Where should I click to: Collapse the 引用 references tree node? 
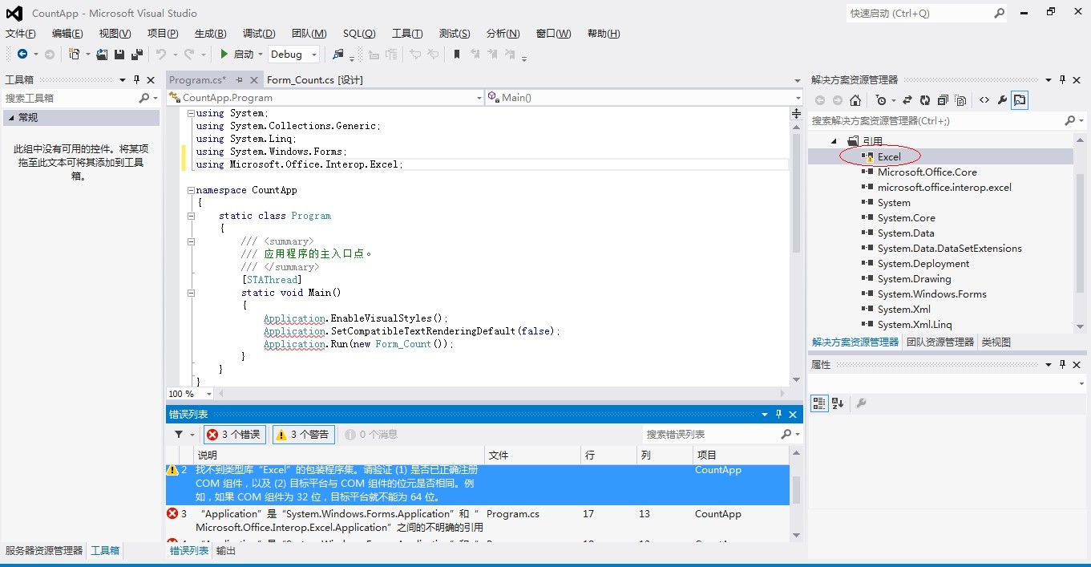point(834,141)
